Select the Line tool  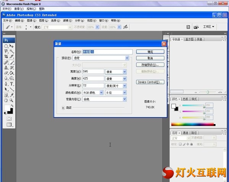point(11,89)
